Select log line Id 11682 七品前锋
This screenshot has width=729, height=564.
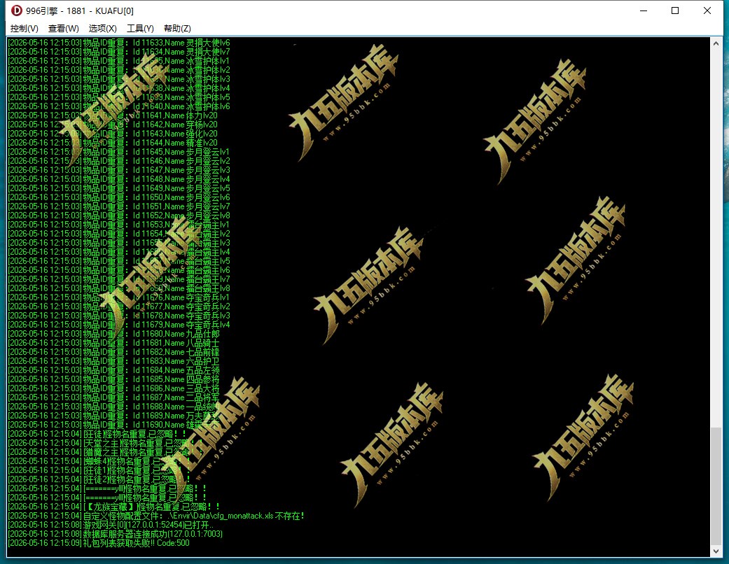[114, 352]
